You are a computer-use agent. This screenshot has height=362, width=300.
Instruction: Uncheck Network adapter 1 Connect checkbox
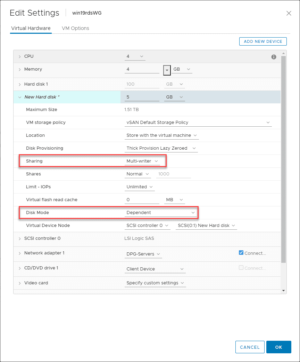241,253
